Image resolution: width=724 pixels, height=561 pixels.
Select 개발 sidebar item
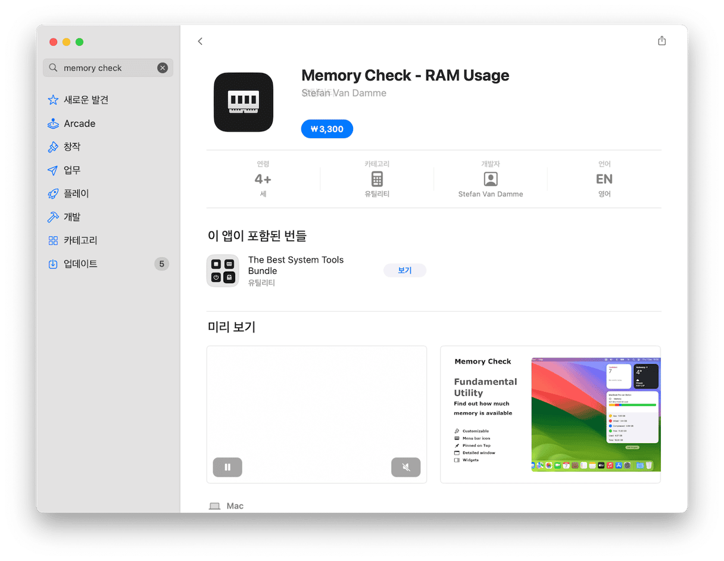point(108,217)
